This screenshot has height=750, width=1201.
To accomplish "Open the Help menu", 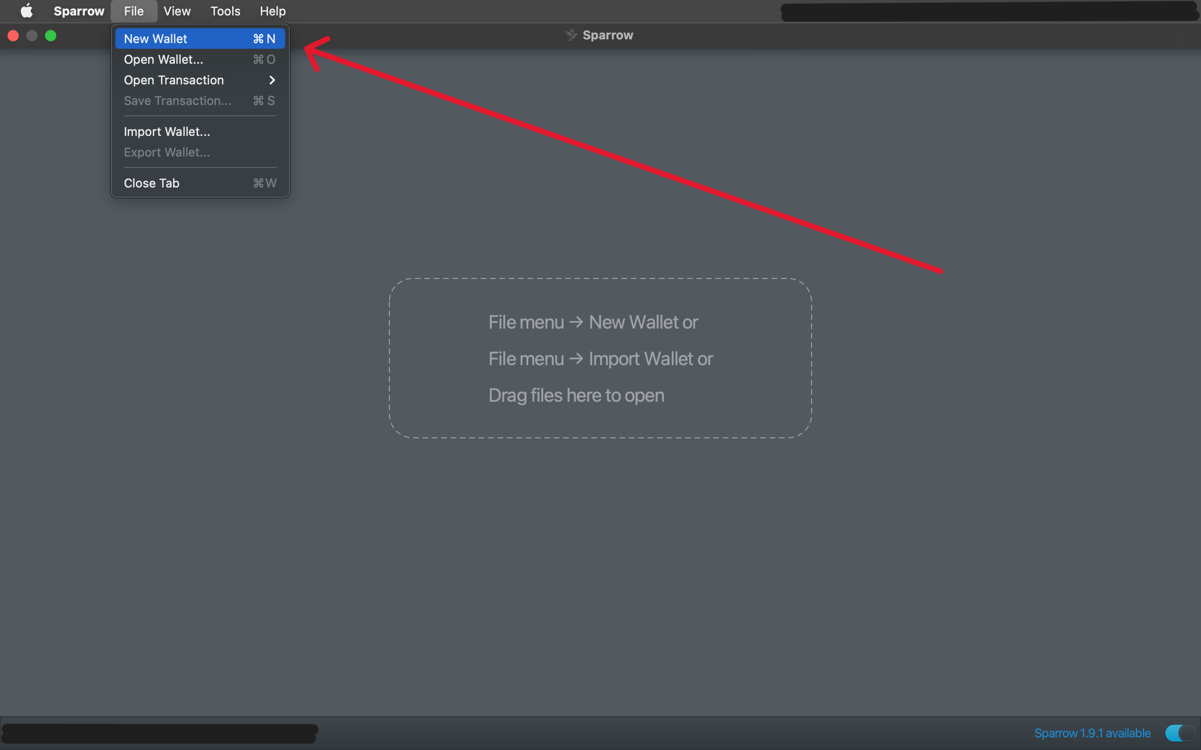I will [273, 11].
